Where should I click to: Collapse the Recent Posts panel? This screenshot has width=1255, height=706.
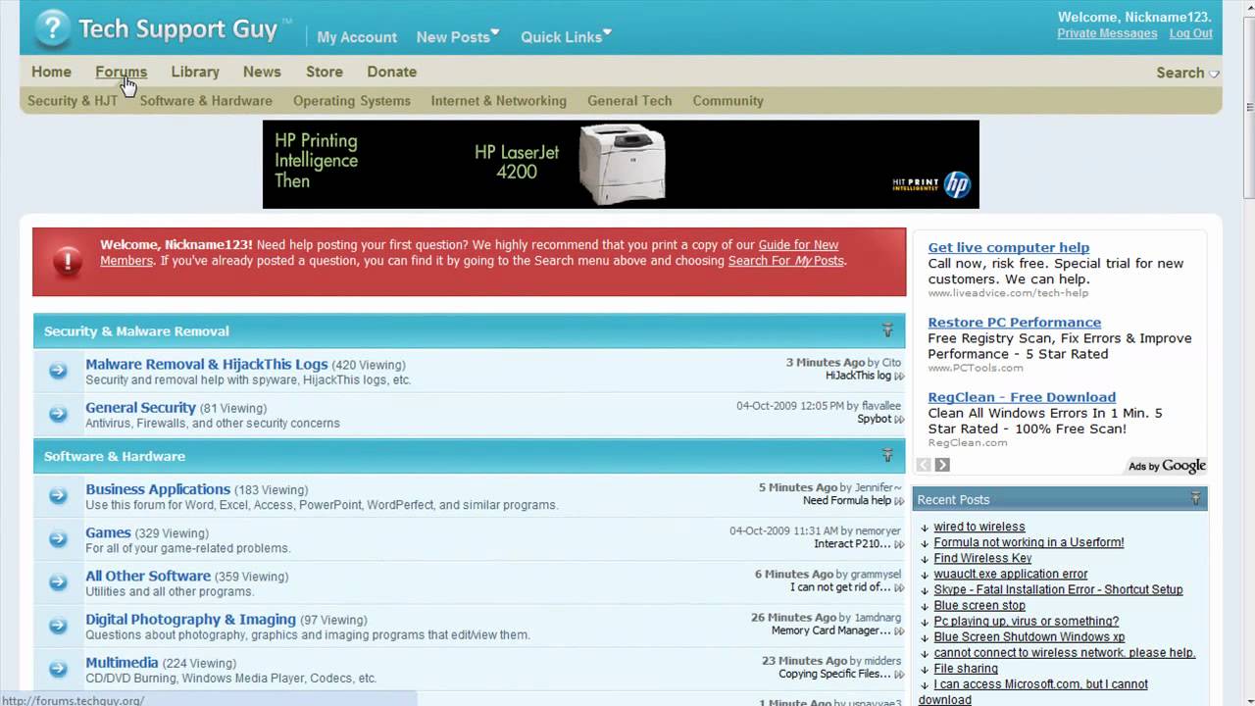pos(1195,499)
